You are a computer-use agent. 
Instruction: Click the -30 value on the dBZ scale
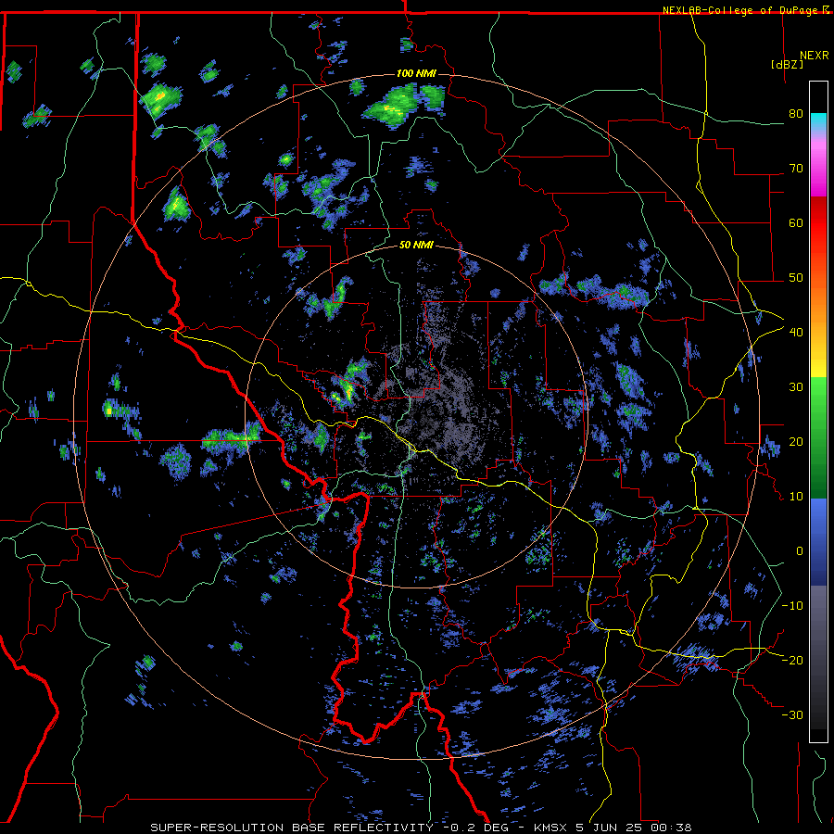pos(792,714)
